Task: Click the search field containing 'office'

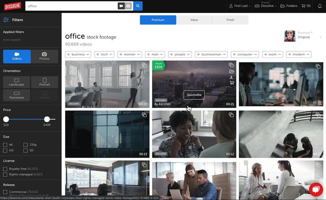Action: (x=71, y=6)
